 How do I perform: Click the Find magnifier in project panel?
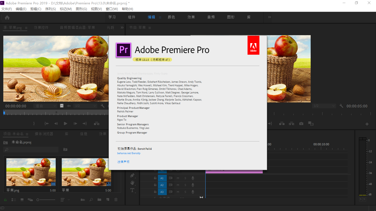[x=91, y=199]
